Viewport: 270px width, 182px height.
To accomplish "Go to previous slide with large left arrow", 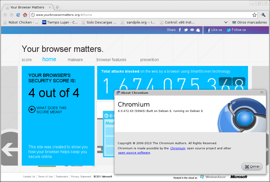I will click(x=9, y=150).
